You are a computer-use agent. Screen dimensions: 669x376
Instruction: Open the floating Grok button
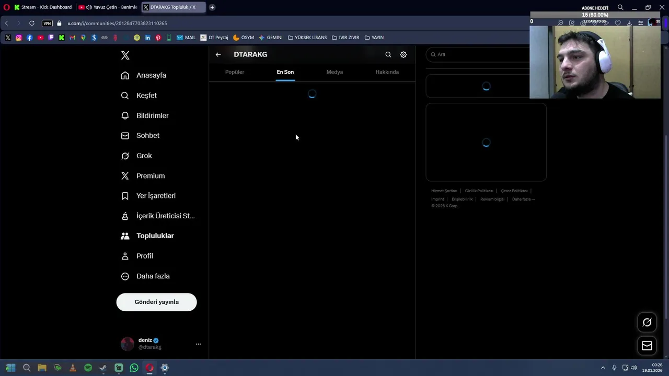pyautogui.click(x=647, y=323)
